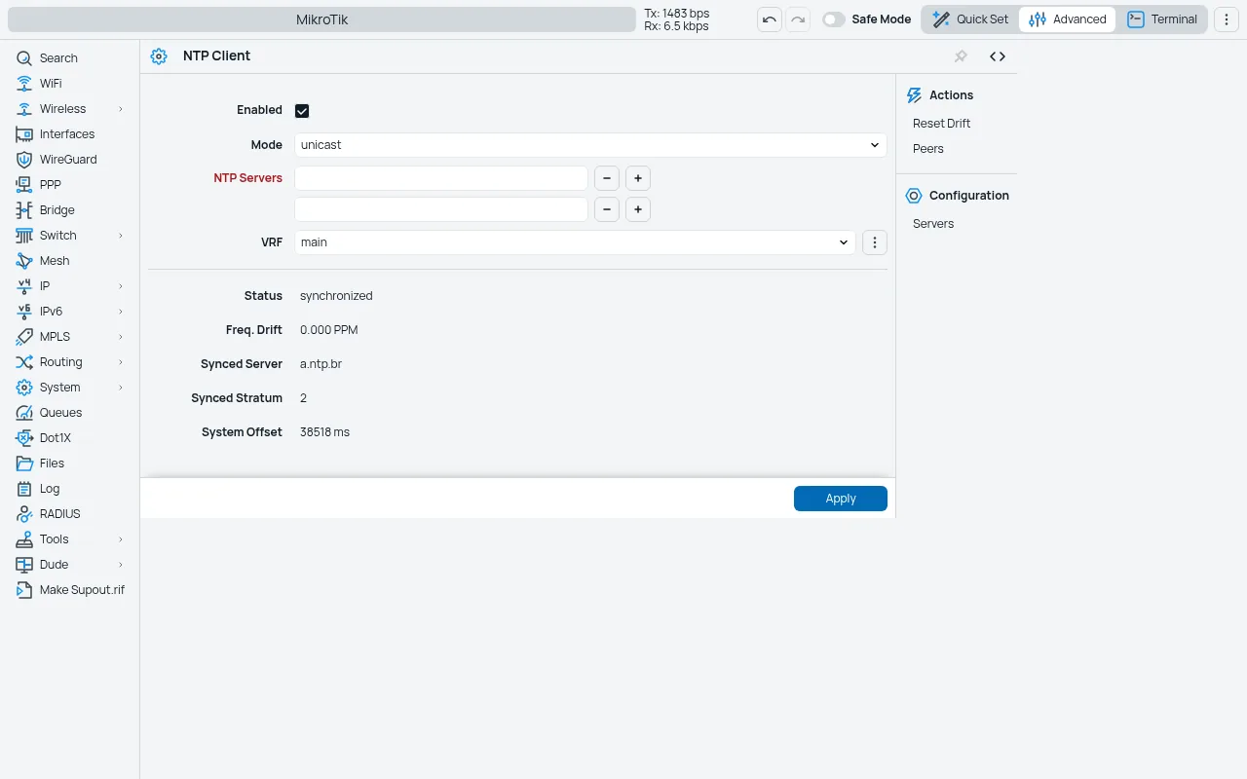The image size is (1247, 779).
Task: Open the VRF main dropdown
Action: (x=575, y=242)
